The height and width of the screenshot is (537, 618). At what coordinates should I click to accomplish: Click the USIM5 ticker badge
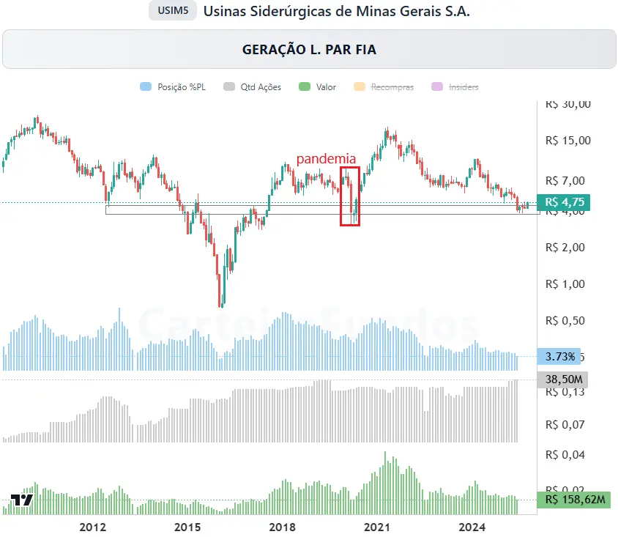click(173, 11)
